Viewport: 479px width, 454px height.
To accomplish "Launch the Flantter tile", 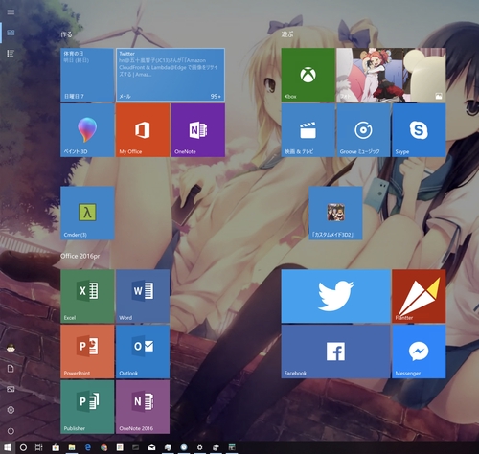I will 419,296.
